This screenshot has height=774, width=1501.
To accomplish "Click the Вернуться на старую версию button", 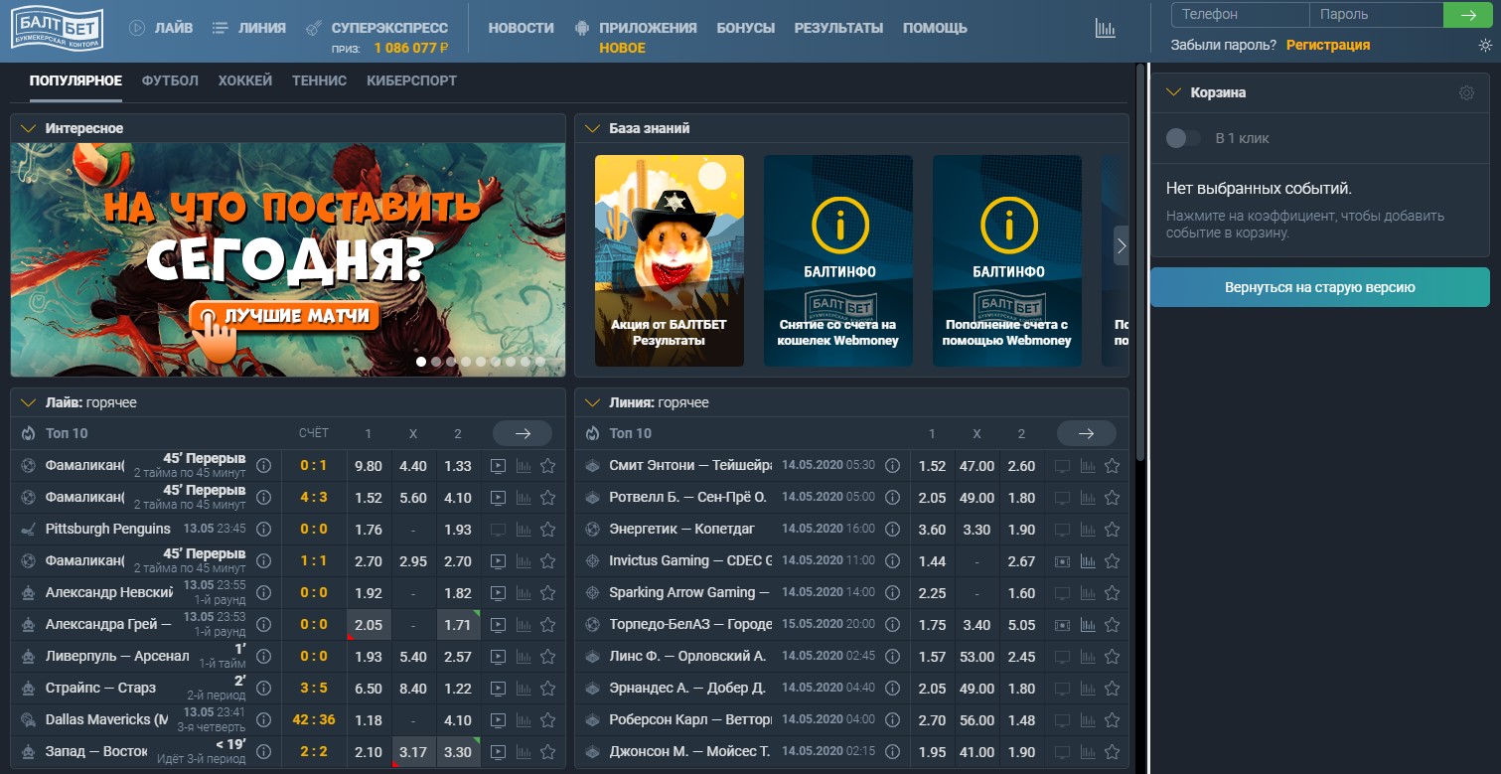I will pyautogui.click(x=1319, y=286).
